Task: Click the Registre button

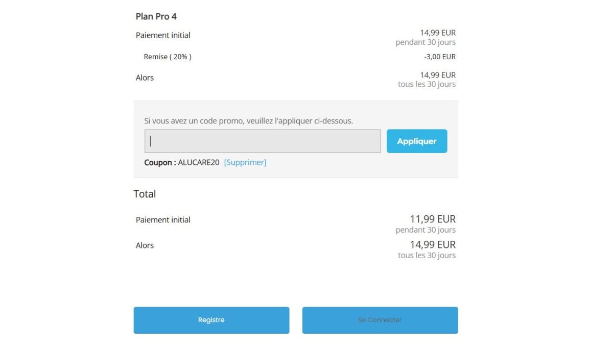Action: 211,319
